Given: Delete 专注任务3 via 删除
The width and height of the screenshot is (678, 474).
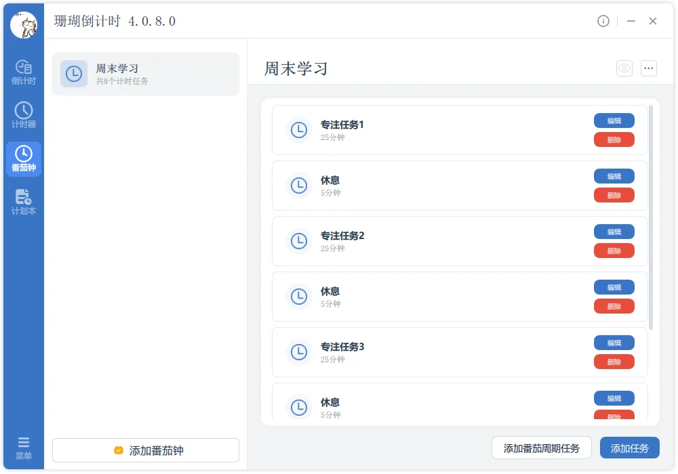Looking at the screenshot, I should [x=614, y=362].
